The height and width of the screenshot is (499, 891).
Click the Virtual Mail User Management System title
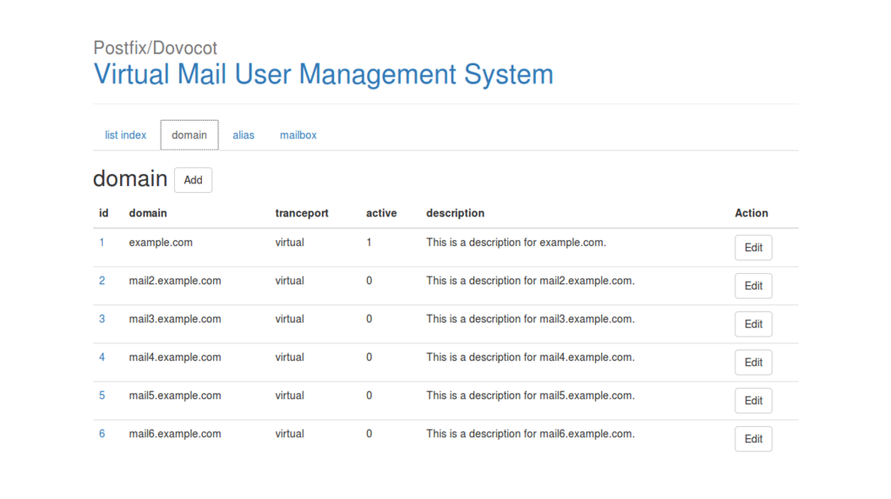[323, 74]
